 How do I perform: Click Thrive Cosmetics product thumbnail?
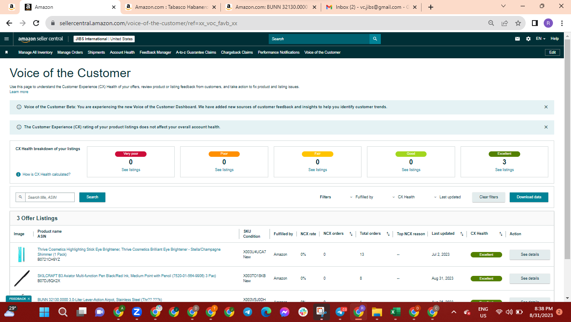point(21,254)
